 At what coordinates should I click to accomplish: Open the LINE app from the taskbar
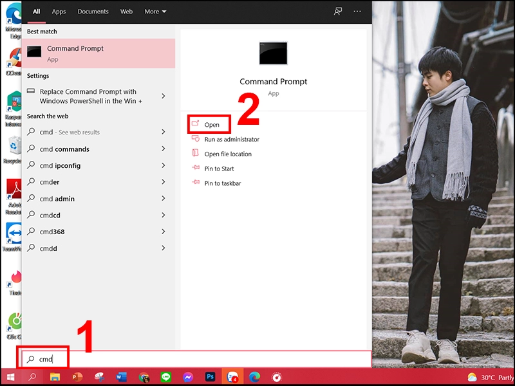pos(166,376)
